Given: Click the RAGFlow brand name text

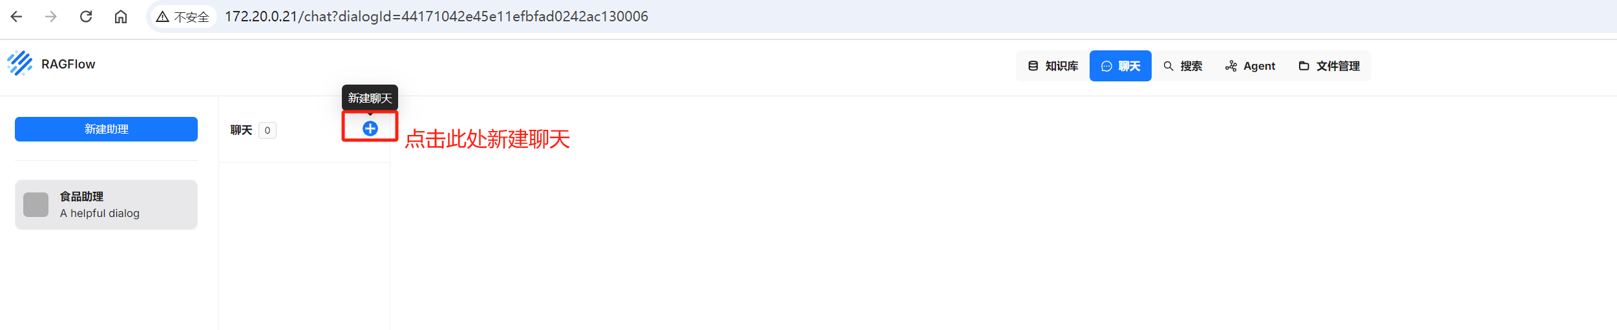Looking at the screenshot, I should [69, 64].
